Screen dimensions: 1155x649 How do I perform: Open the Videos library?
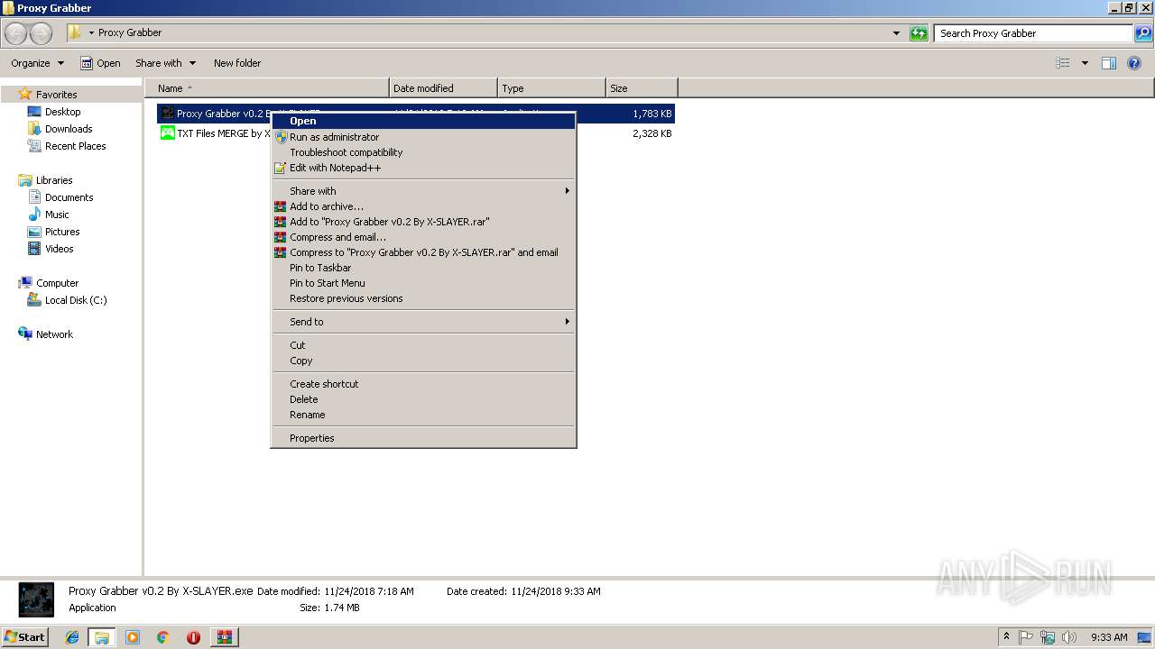[59, 249]
